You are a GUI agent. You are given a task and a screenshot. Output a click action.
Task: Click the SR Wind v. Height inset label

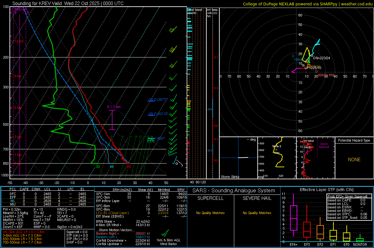click(x=308, y=144)
